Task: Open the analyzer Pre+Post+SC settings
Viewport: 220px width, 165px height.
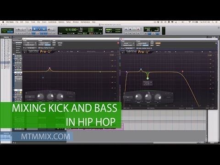Action: 189,108
